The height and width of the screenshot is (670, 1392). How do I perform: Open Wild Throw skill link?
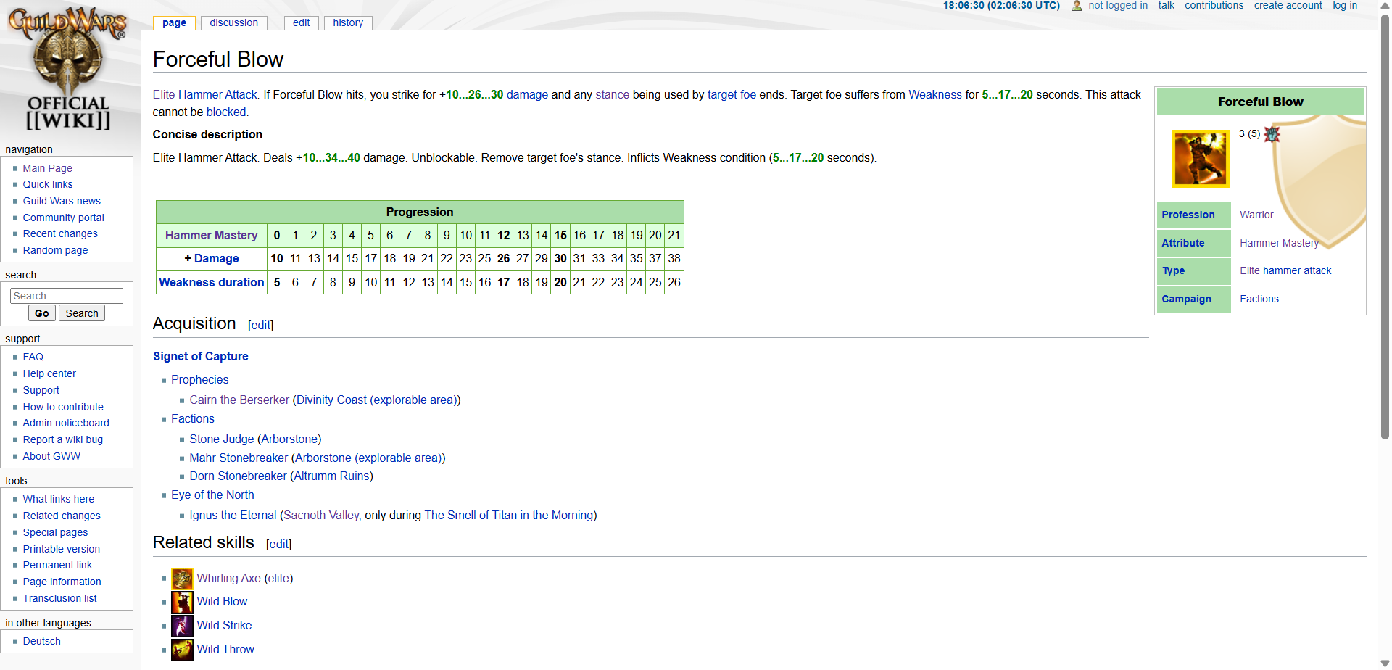click(x=225, y=650)
